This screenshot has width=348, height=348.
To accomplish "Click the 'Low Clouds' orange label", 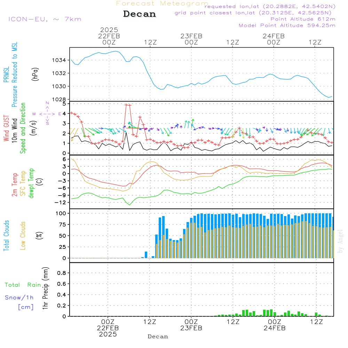I will pyautogui.click(x=23, y=236).
